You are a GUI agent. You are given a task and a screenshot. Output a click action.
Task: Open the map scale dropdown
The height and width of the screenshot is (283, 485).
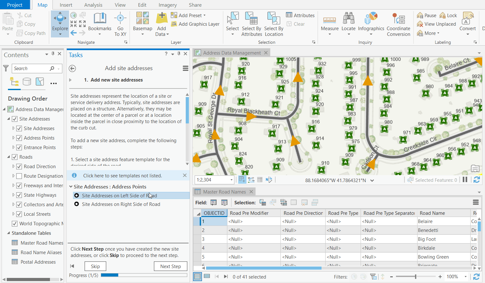click(x=231, y=180)
